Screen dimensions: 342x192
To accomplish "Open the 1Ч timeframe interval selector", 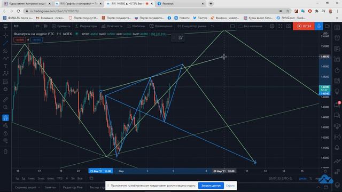I will [38, 26].
